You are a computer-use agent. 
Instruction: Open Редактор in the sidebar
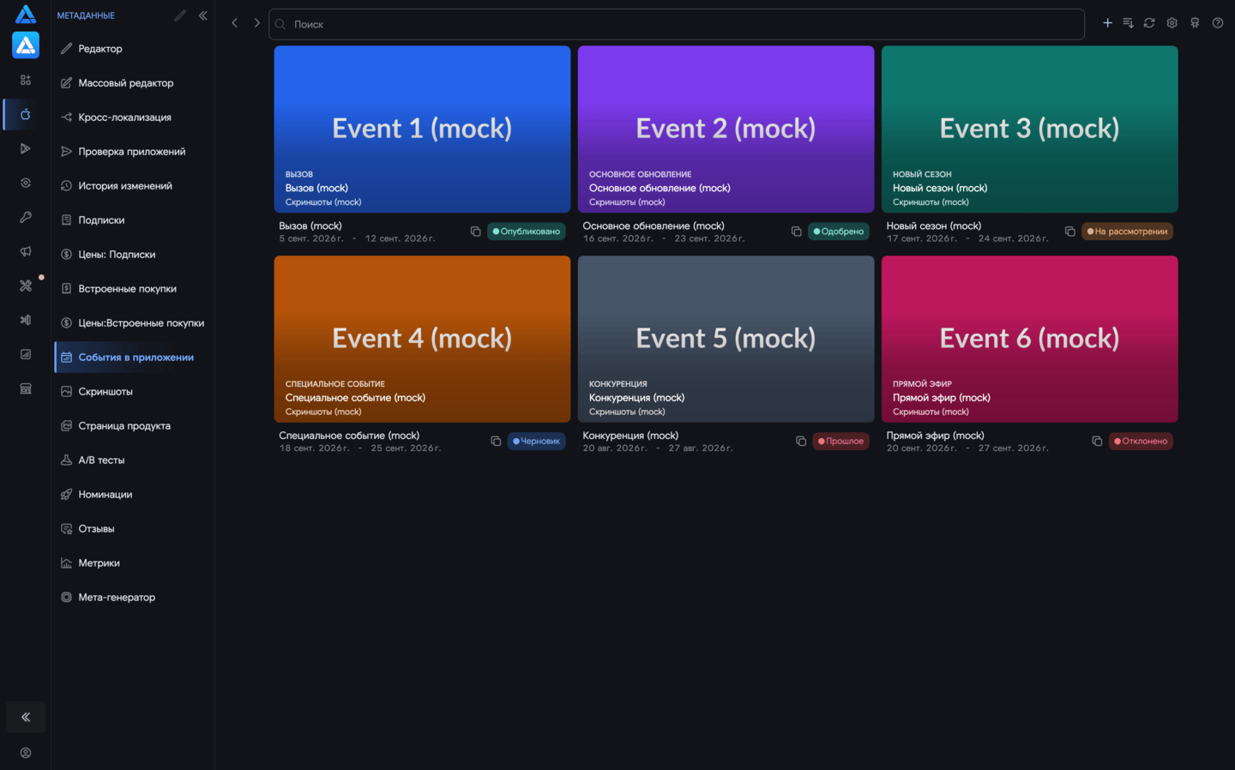click(133, 49)
